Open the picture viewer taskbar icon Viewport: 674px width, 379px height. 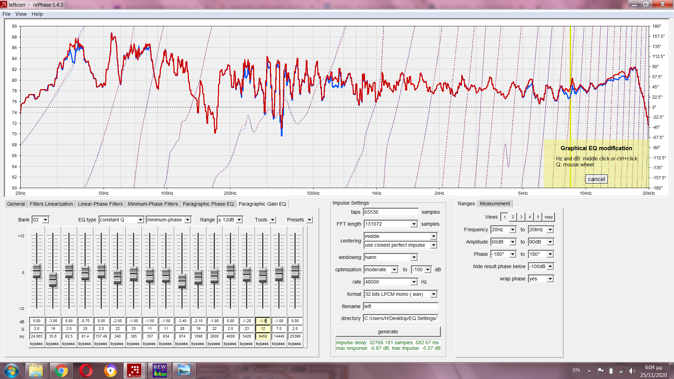click(x=184, y=371)
